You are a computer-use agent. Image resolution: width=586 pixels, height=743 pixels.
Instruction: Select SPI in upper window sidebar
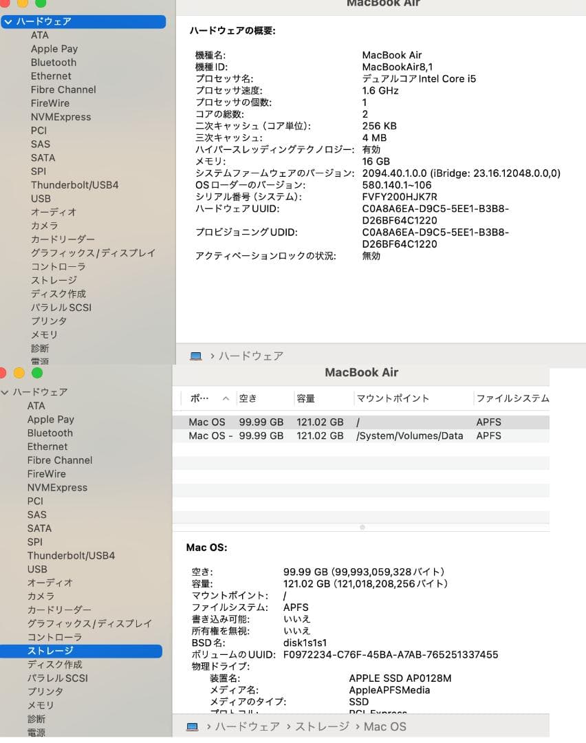click(x=39, y=171)
